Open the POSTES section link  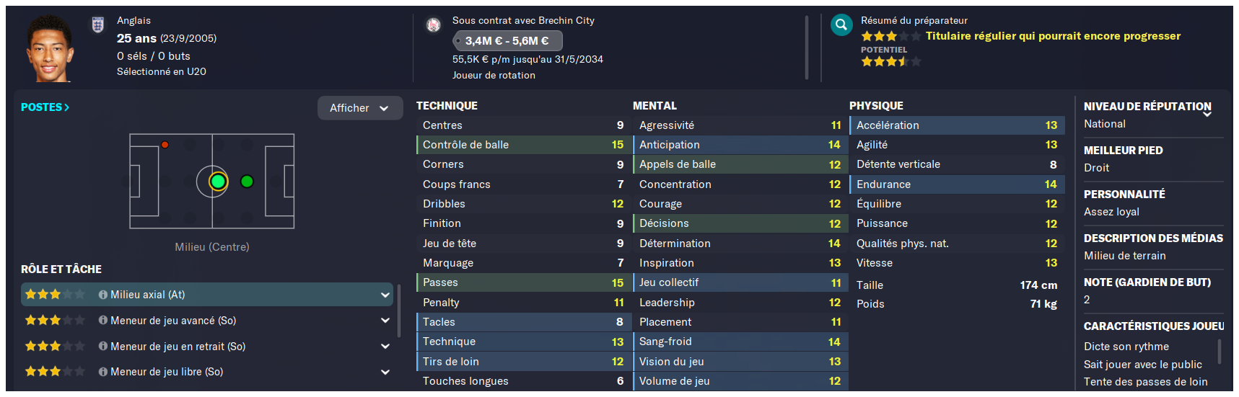click(x=45, y=107)
